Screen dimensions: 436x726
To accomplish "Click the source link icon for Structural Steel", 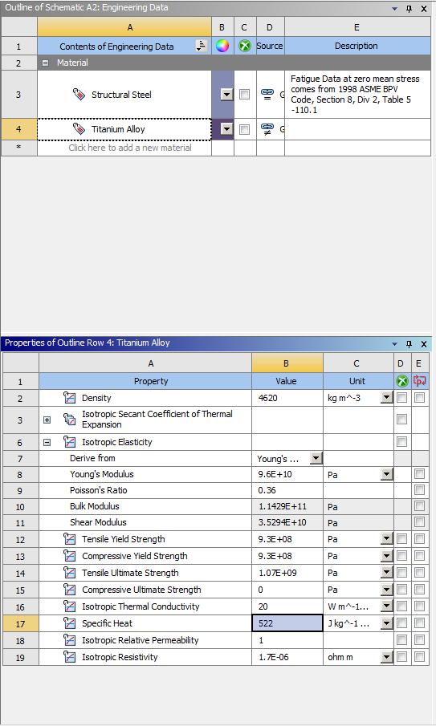I will (267, 94).
